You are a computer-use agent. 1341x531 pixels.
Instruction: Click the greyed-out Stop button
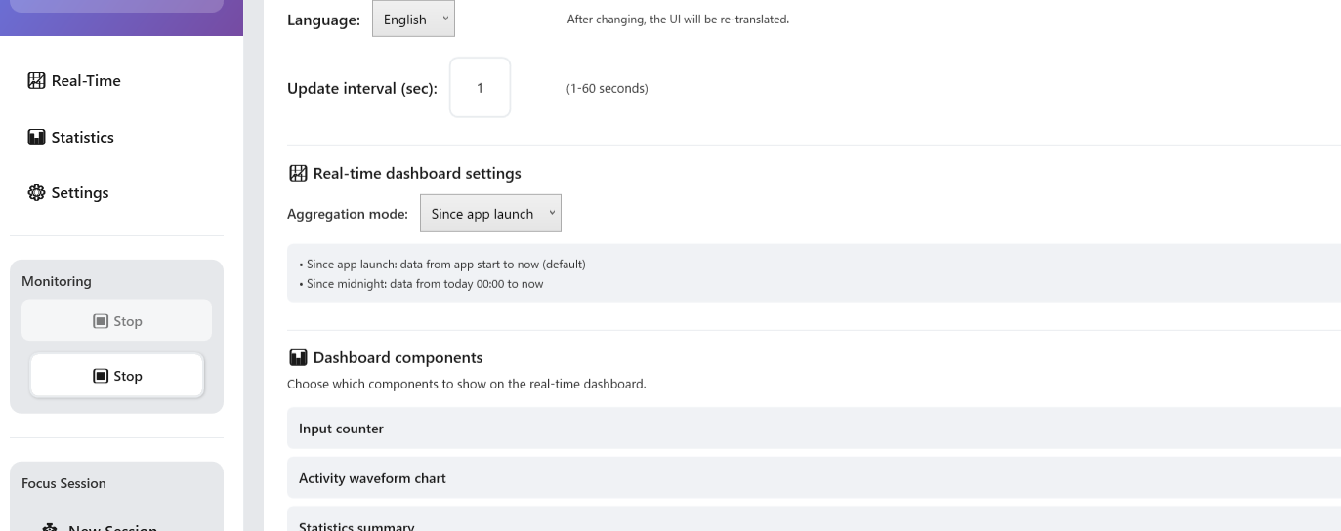[x=117, y=321]
